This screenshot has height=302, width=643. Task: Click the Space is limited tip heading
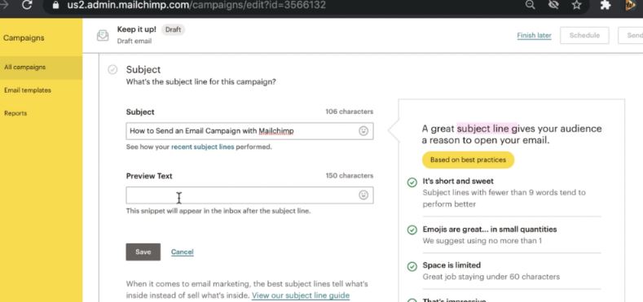[x=451, y=265]
